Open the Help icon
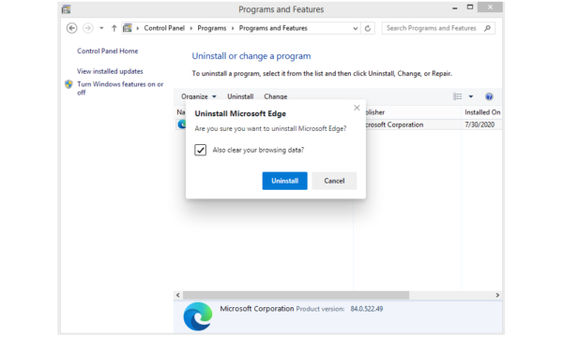563x337 pixels. [489, 96]
